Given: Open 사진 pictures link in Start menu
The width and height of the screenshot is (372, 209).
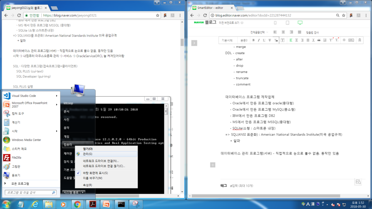Looking at the screenshot, I should click(66, 120).
